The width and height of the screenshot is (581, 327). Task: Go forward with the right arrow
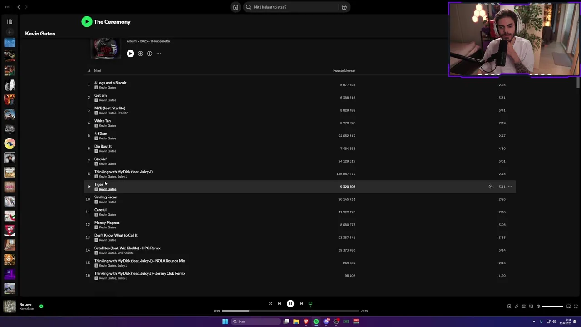26,7
